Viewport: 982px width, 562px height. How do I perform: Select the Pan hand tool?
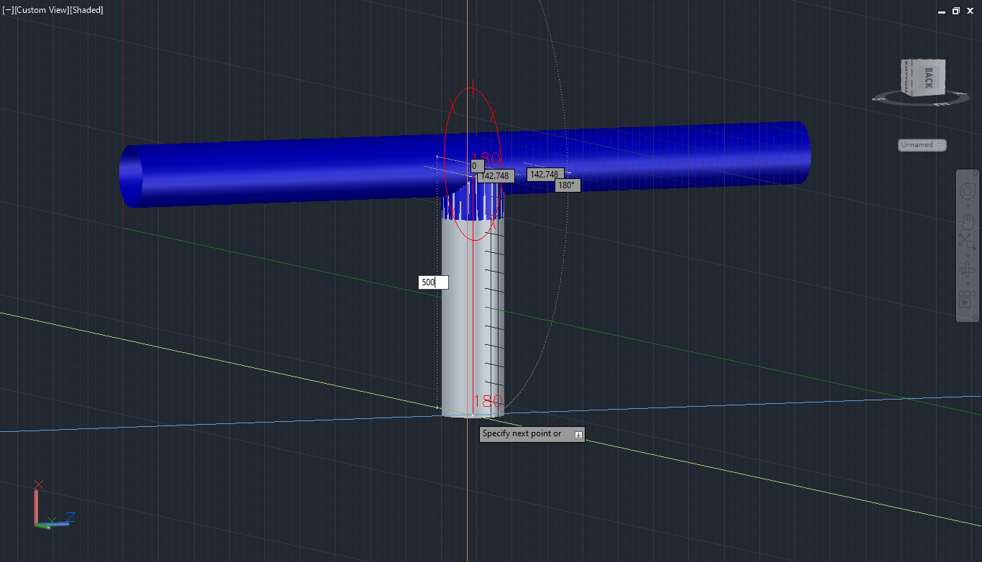(x=968, y=222)
